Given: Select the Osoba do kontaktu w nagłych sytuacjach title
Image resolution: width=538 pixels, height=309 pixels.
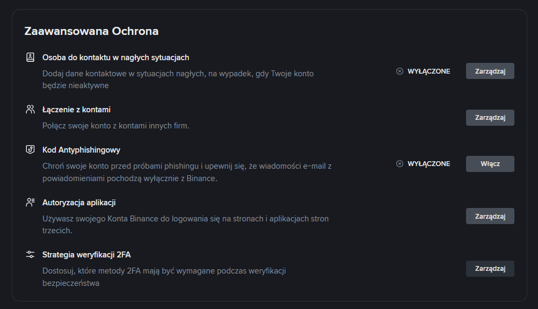Looking at the screenshot, I should pyautogui.click(x=115, y=58).
